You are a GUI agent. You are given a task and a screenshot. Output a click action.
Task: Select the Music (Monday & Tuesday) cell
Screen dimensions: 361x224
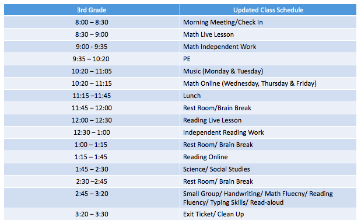tap(268, 71)
